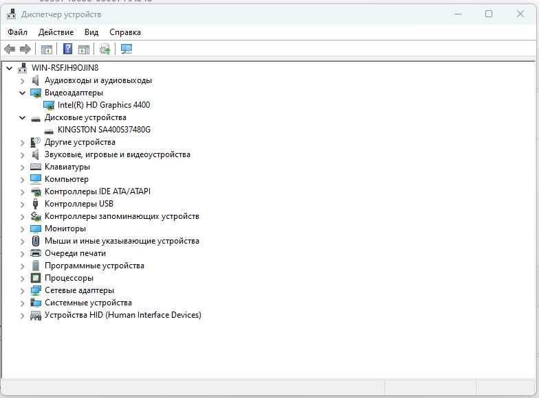Select Программные устройства label
The width and height of the screenshot is (539, 398).
94,266
